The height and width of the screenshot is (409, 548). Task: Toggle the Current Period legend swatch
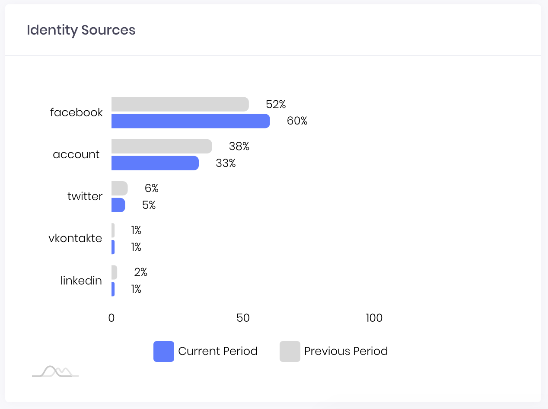coord(164,351)
